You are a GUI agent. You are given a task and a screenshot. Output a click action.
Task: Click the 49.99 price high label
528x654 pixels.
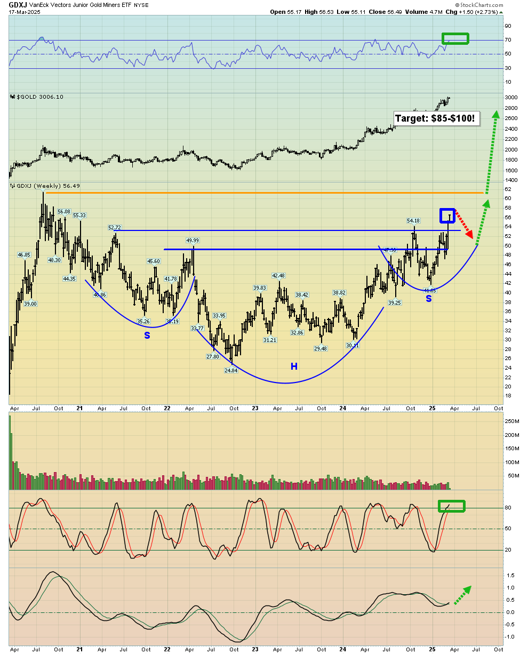tap(193, 240)
